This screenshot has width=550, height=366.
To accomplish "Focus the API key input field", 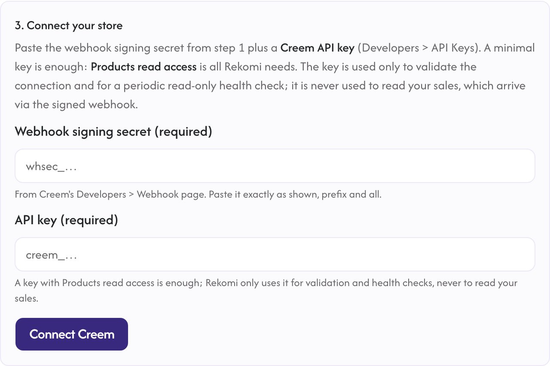I will click(275, 254).
